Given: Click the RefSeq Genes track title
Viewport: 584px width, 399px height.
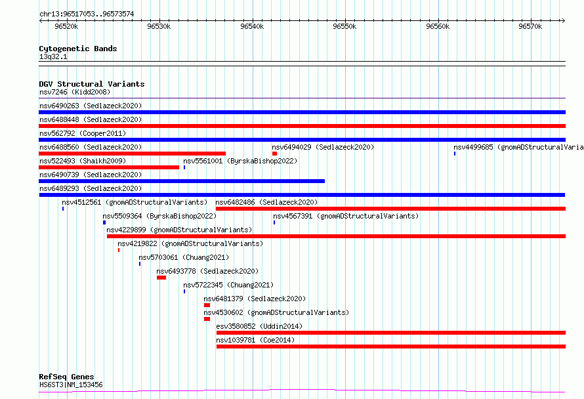Looking at the screenshot, I should pos(66,377).
